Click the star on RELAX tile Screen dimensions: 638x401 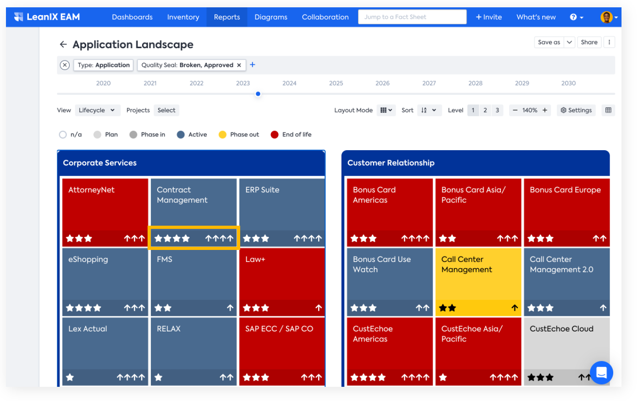click(x=159, y=378)
